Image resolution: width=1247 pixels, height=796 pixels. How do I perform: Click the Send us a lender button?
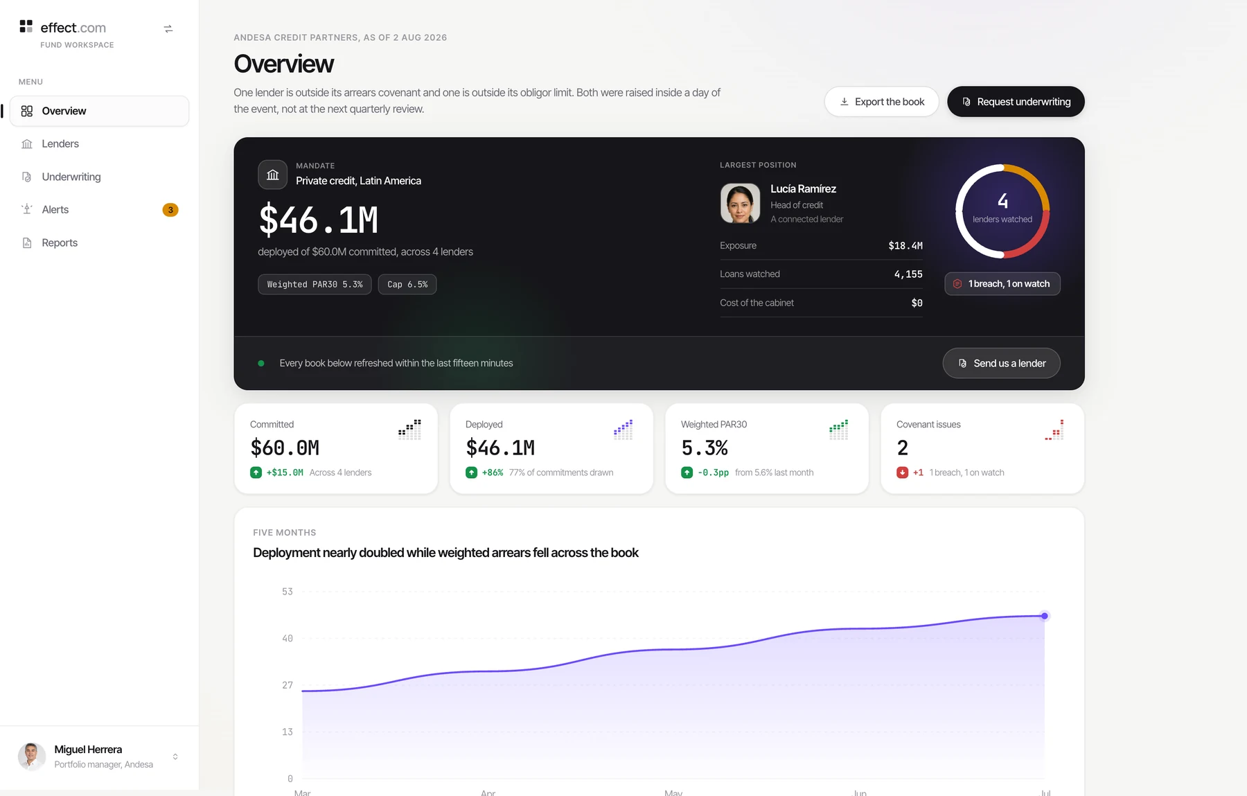coord(1002,364)
